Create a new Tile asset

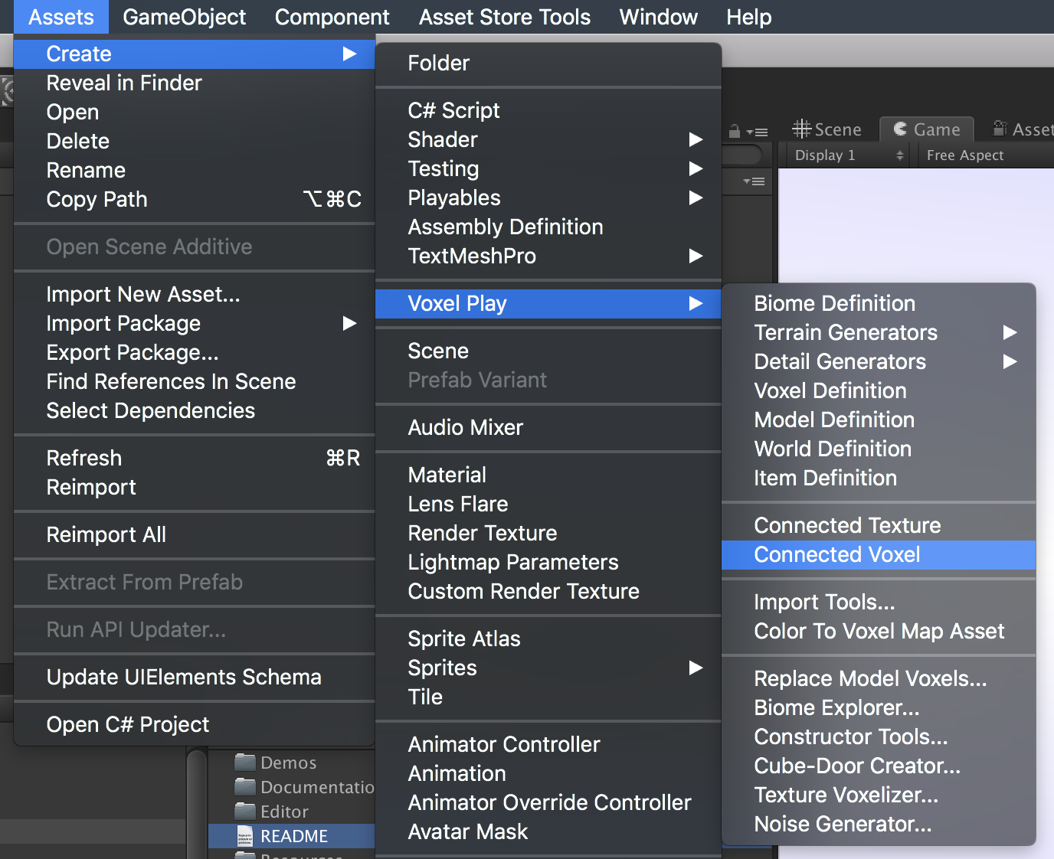point(548,697)
